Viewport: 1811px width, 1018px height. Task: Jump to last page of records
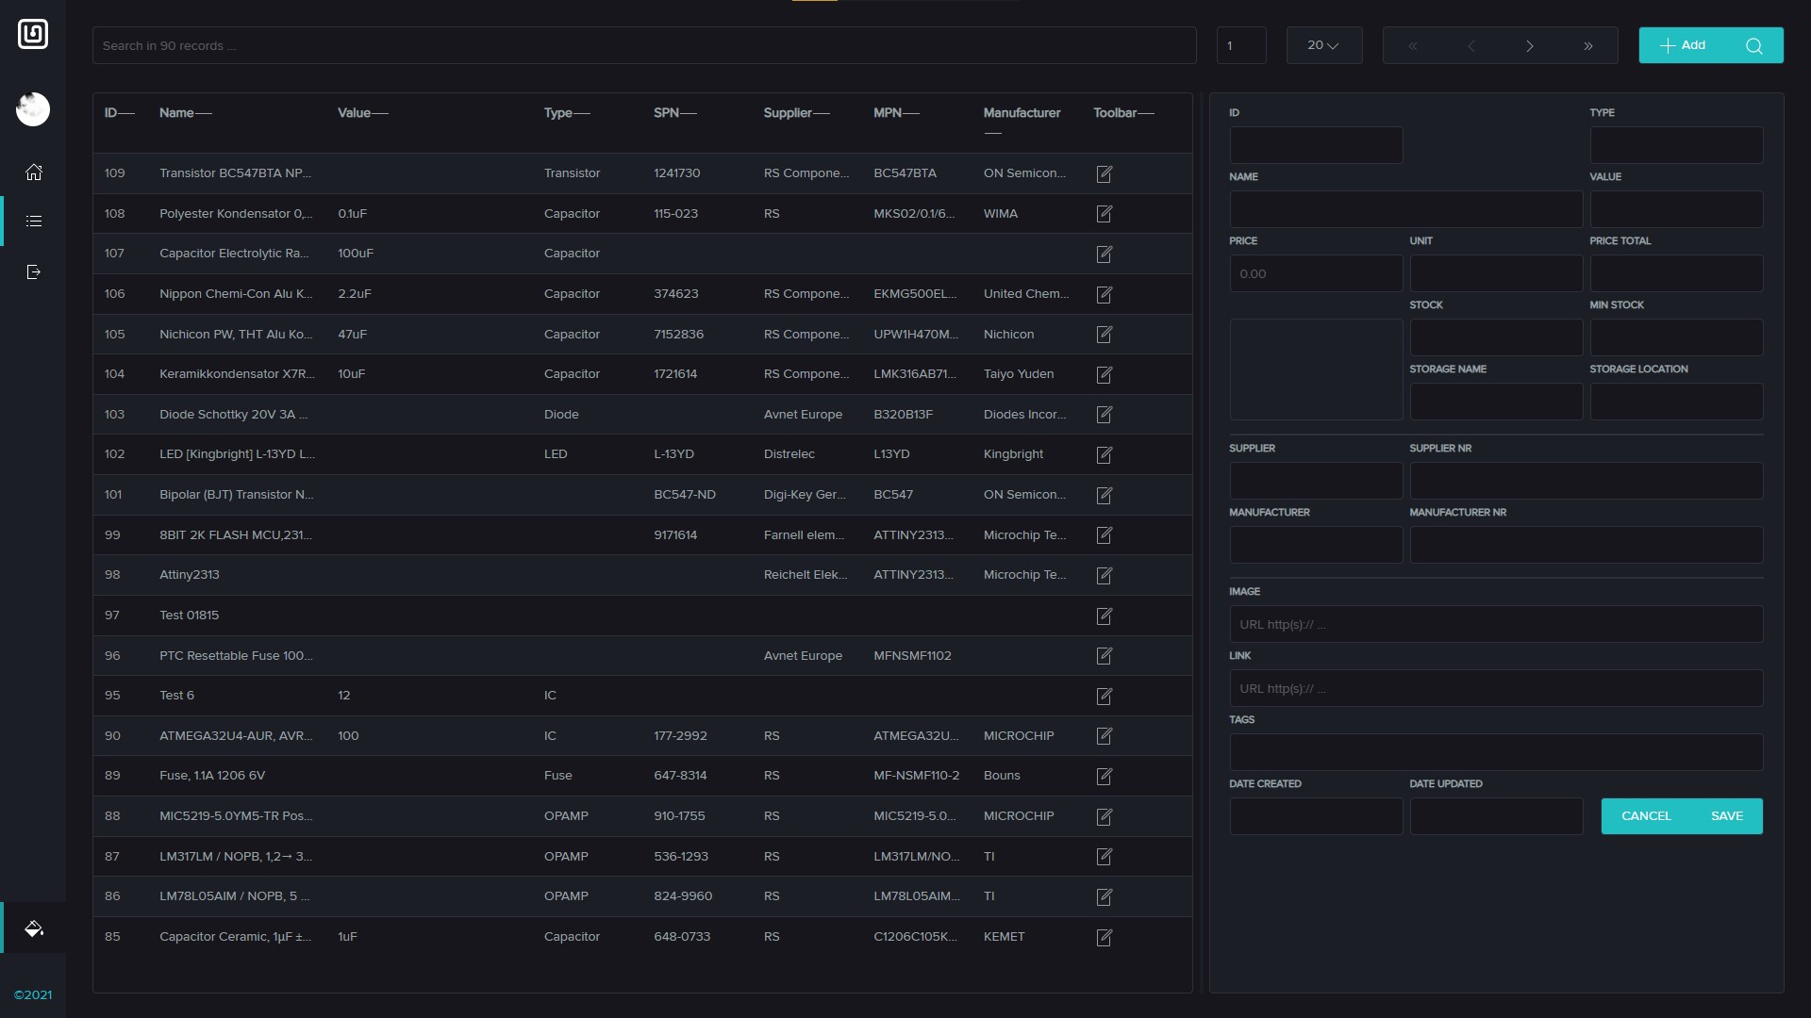point(1587,46)
